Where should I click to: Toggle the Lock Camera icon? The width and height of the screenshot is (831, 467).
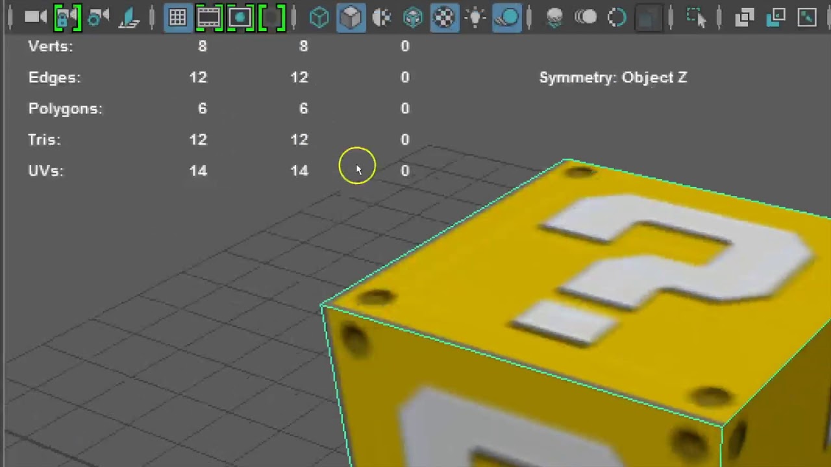68,18
